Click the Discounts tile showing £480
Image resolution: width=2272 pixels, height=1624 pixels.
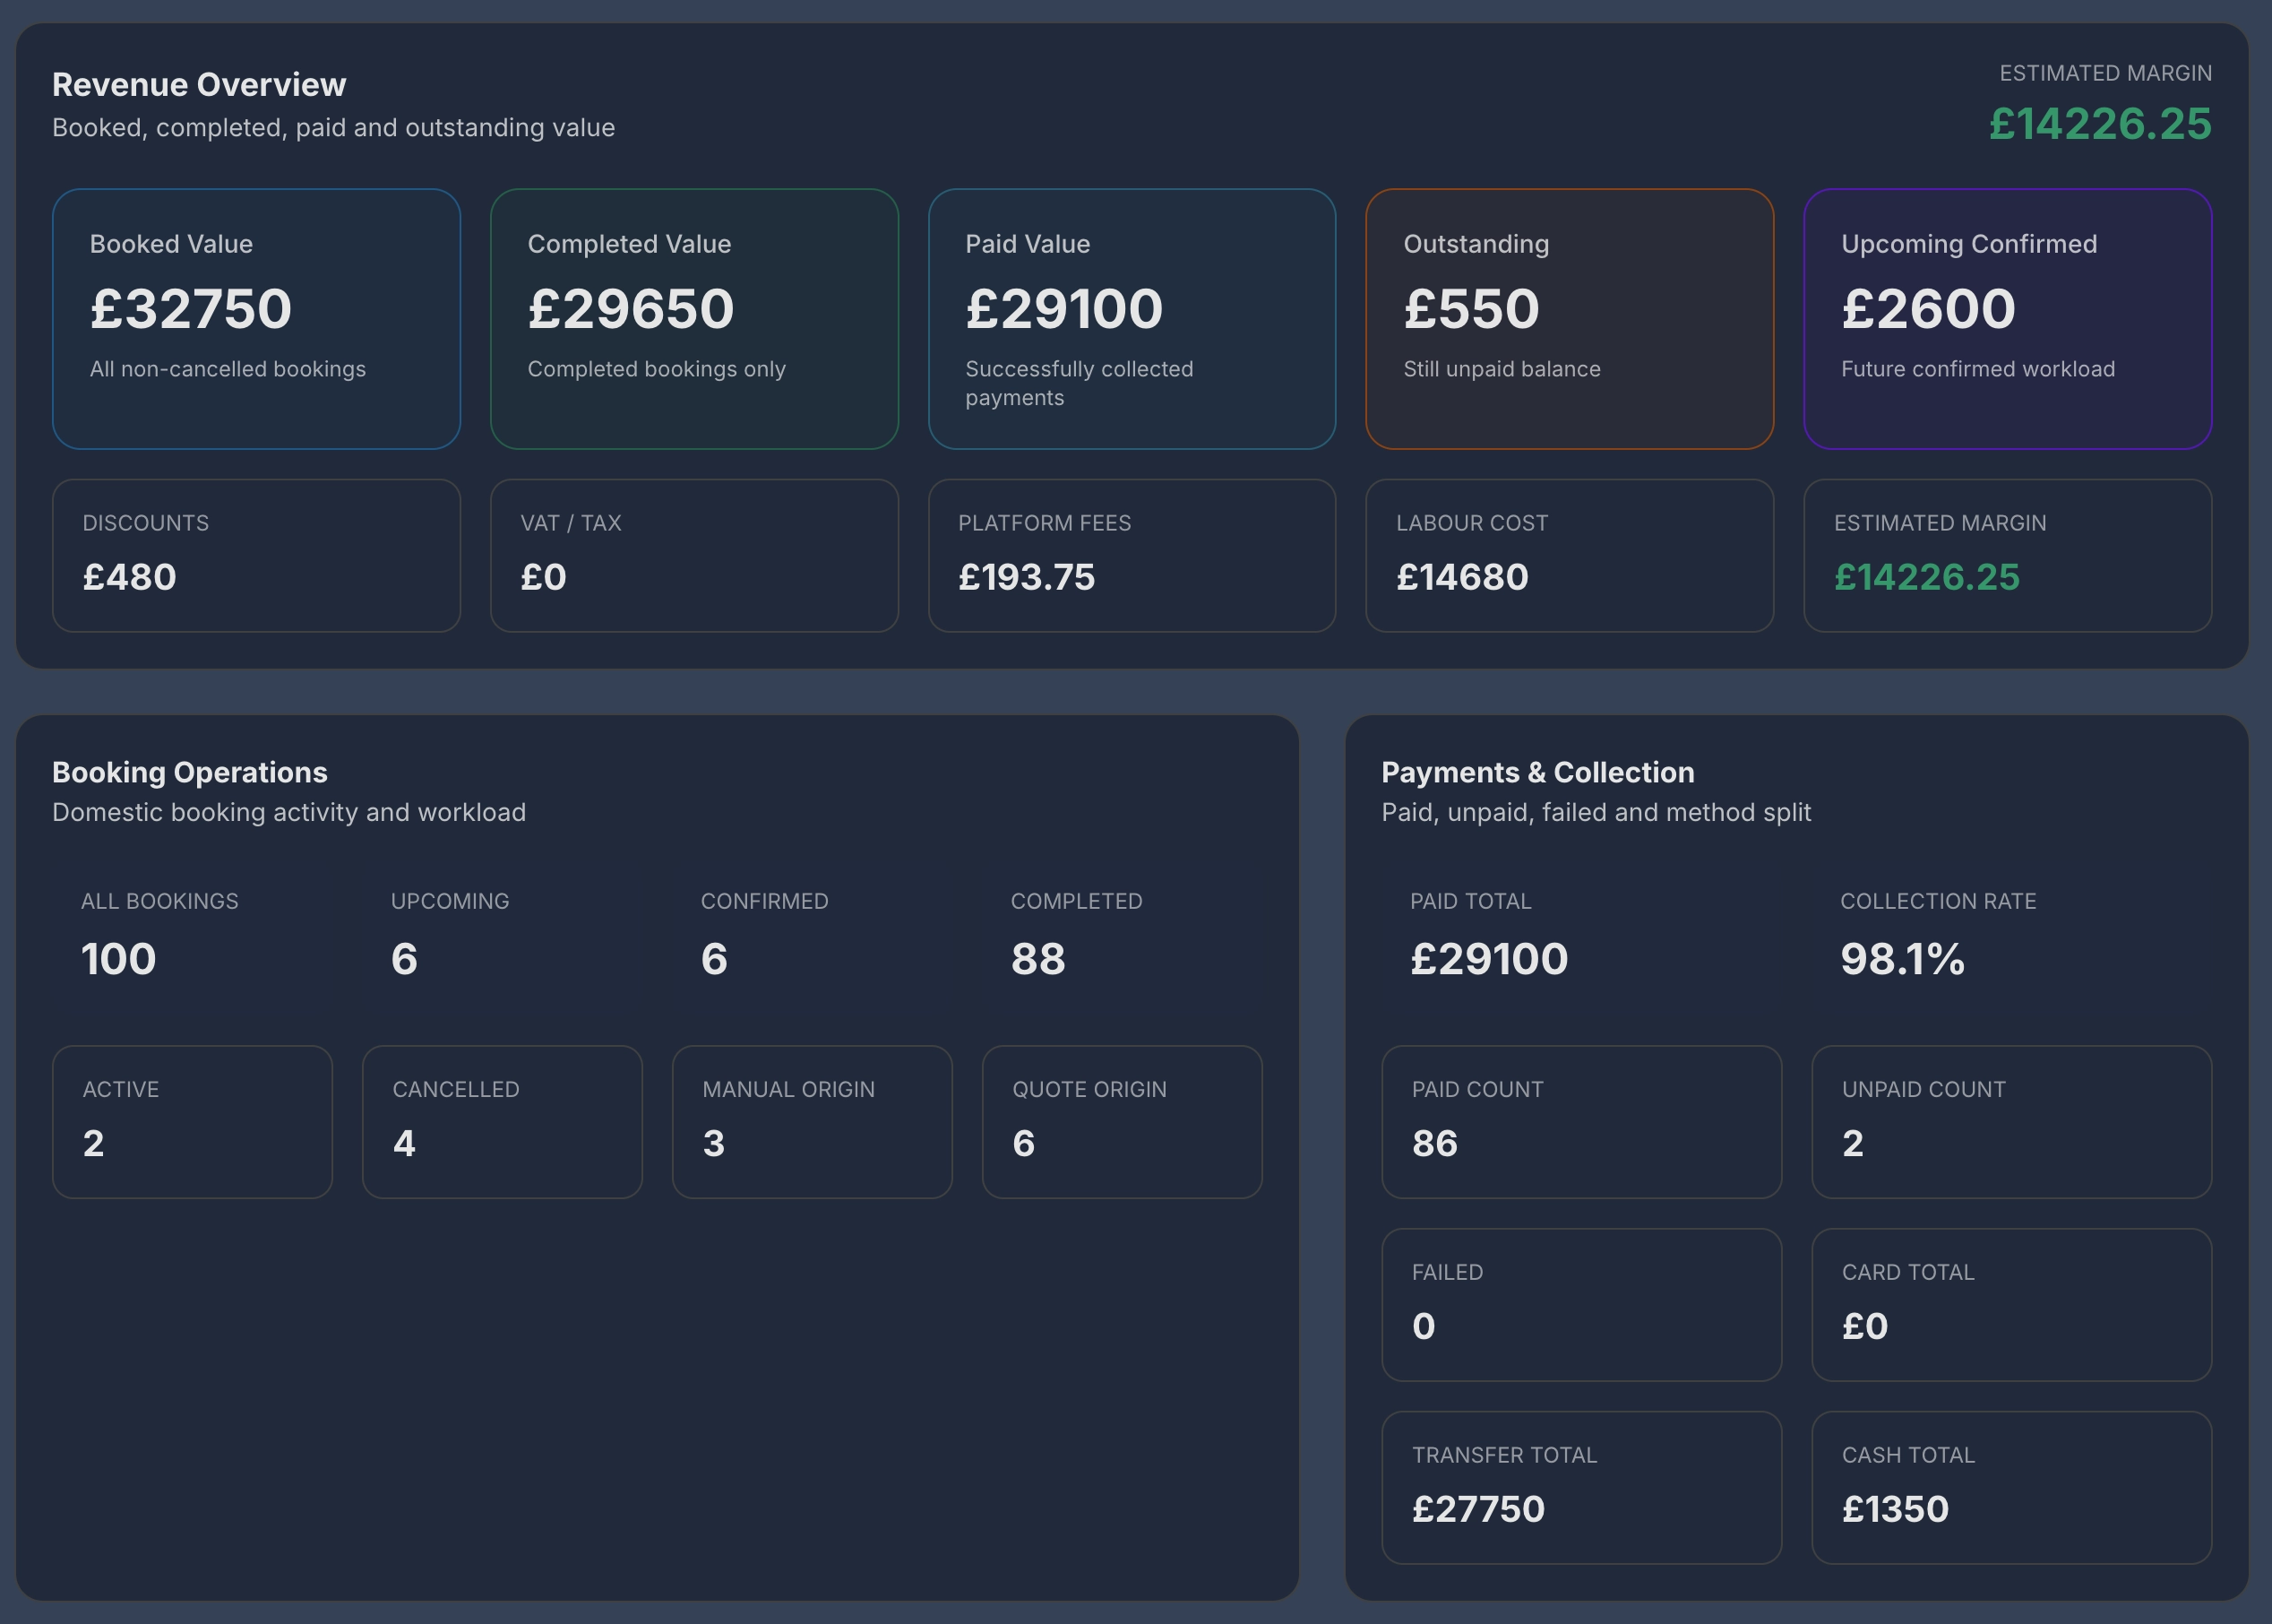[255, 555]
